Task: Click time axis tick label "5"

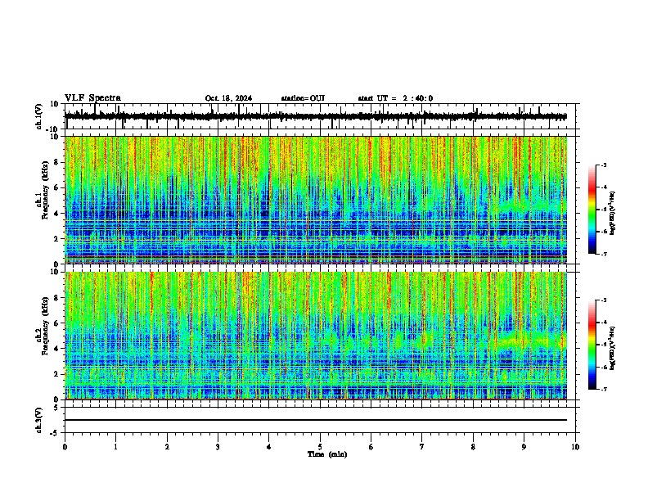Action: 320,447
